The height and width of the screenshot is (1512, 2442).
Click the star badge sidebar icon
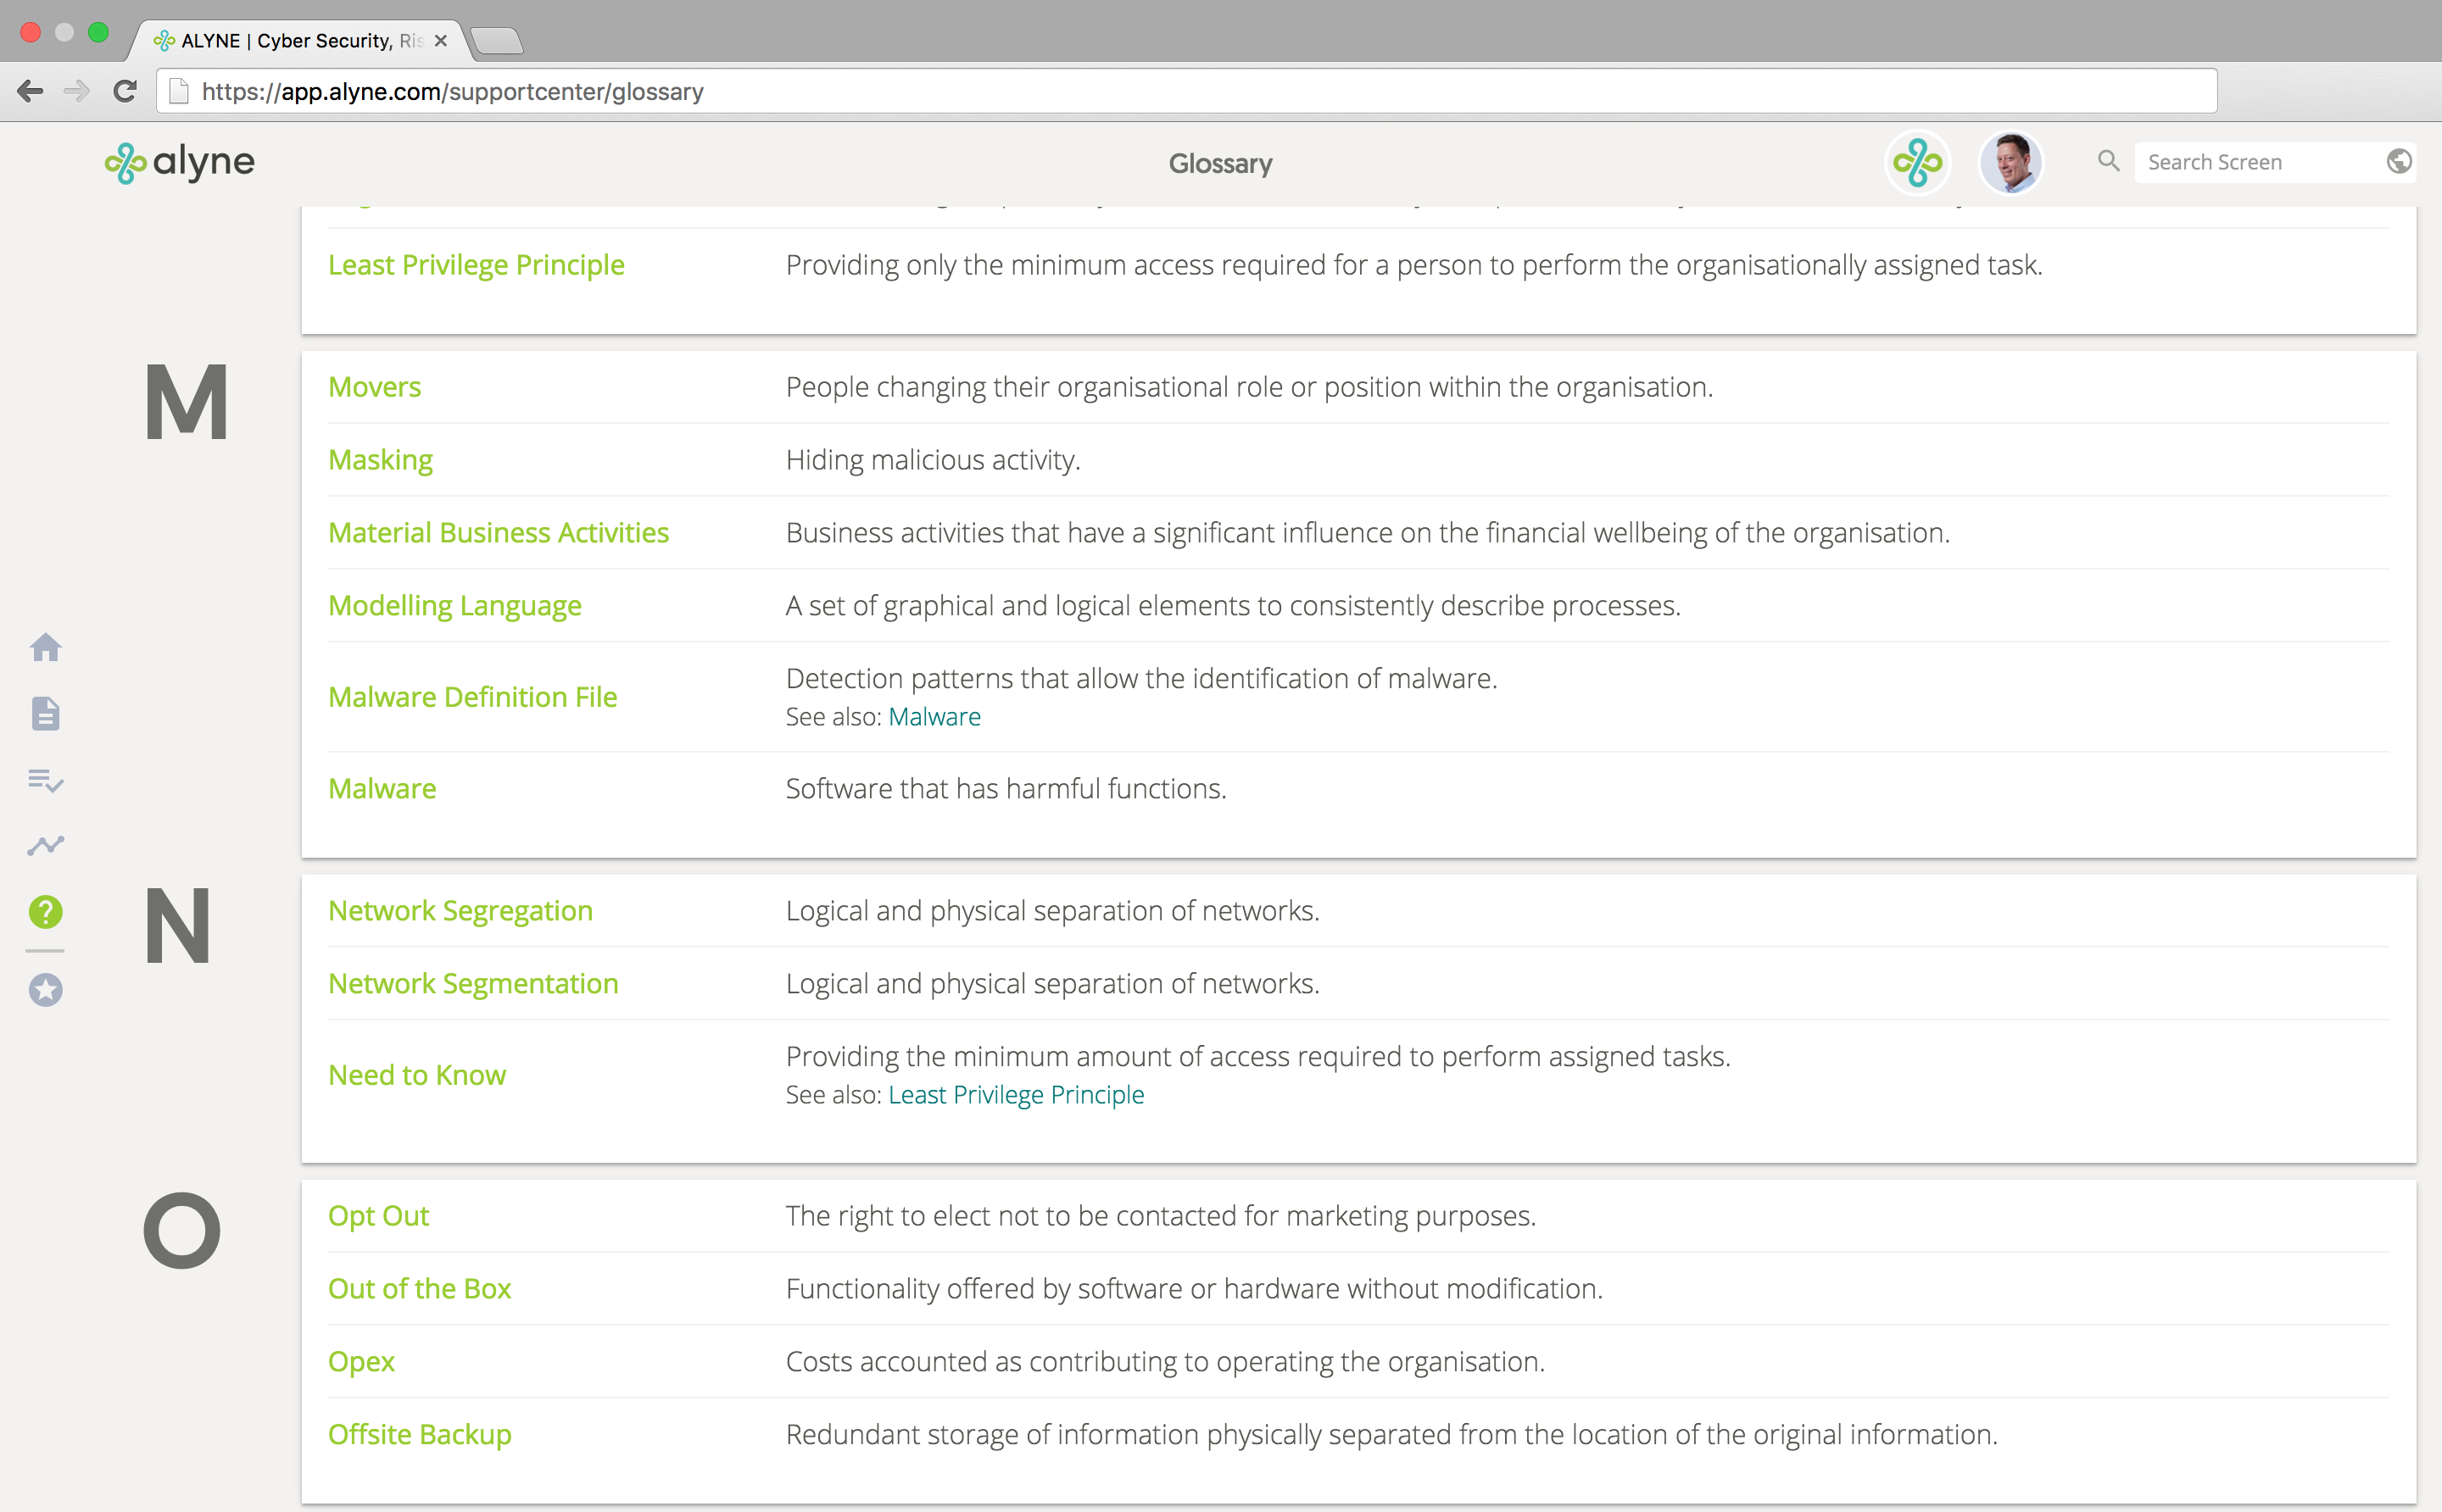click(45, 990)
